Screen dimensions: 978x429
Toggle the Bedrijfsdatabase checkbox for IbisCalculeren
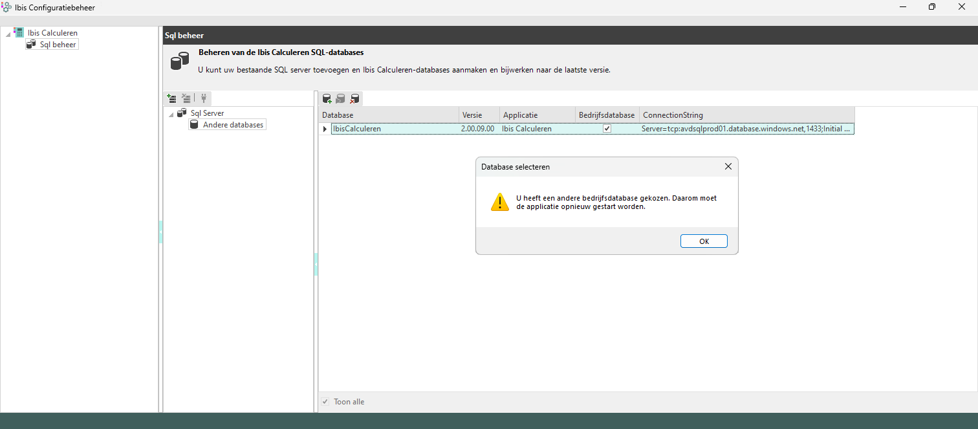606,128
